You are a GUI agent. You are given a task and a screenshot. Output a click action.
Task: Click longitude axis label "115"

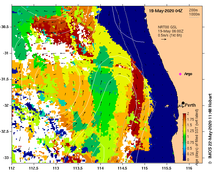pos(145,168)
